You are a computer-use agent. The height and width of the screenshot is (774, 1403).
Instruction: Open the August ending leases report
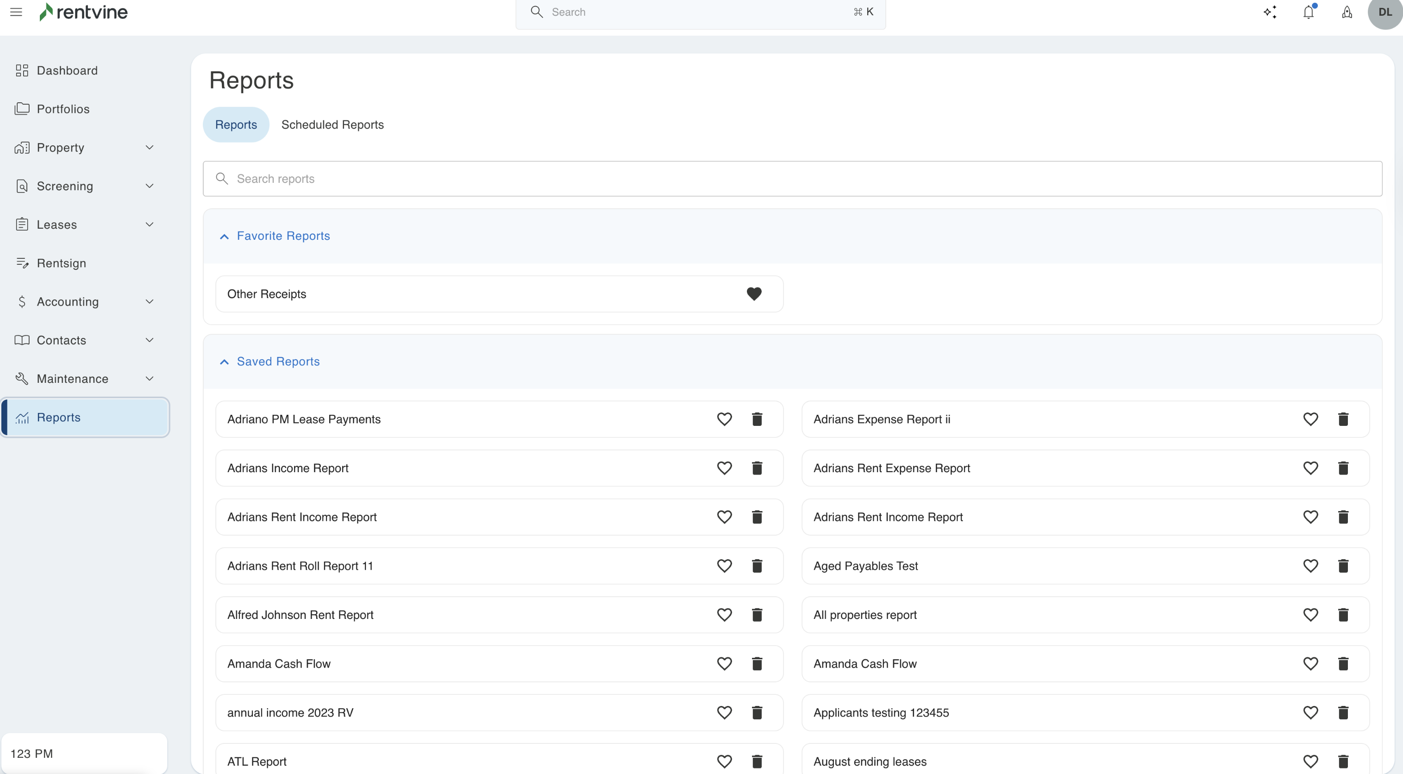point(870,762)
